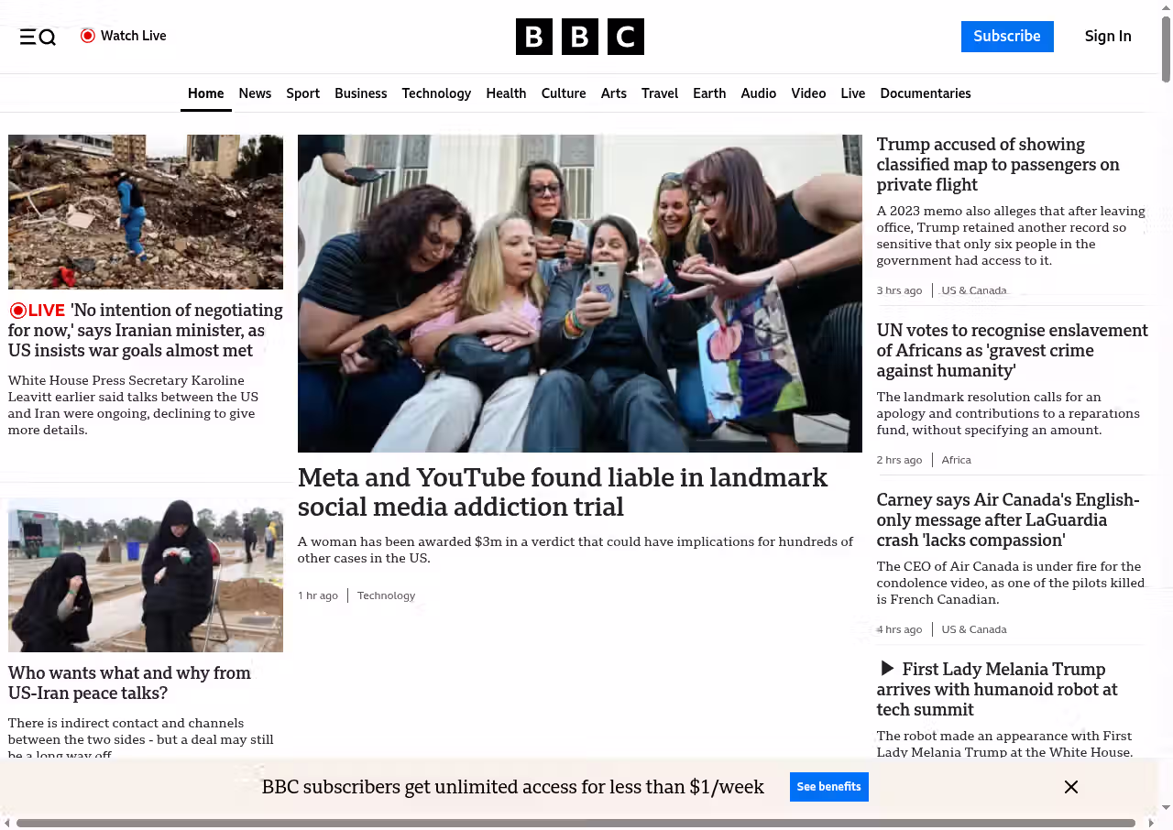The image size is (1173, 830).
Task: Click the red LIVE badge on Iran story
Action: 38,311
